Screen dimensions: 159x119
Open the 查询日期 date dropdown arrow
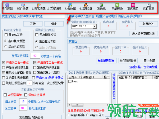95,27
